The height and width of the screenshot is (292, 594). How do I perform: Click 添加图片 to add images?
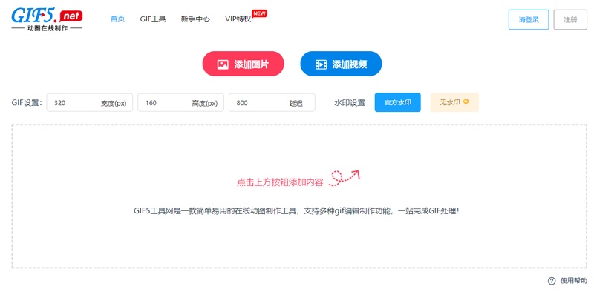[x=244, y=64]
